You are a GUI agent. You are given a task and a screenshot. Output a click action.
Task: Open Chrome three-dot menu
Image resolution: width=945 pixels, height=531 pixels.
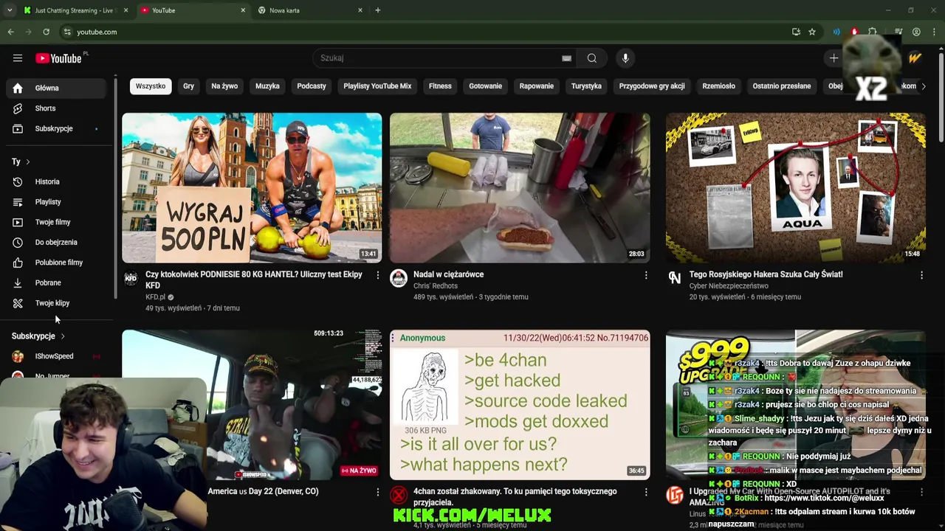(934, 32)
